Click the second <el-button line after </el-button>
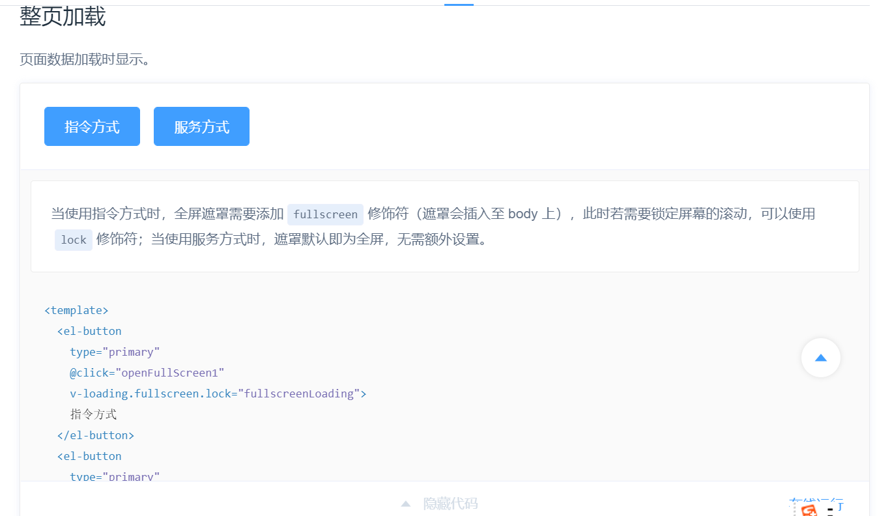 click(89, 456)
